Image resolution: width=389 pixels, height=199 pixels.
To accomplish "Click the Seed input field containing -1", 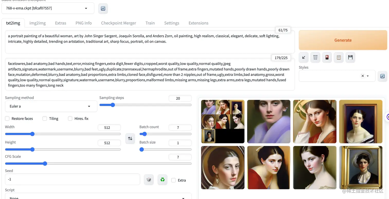I will point(72,179).
